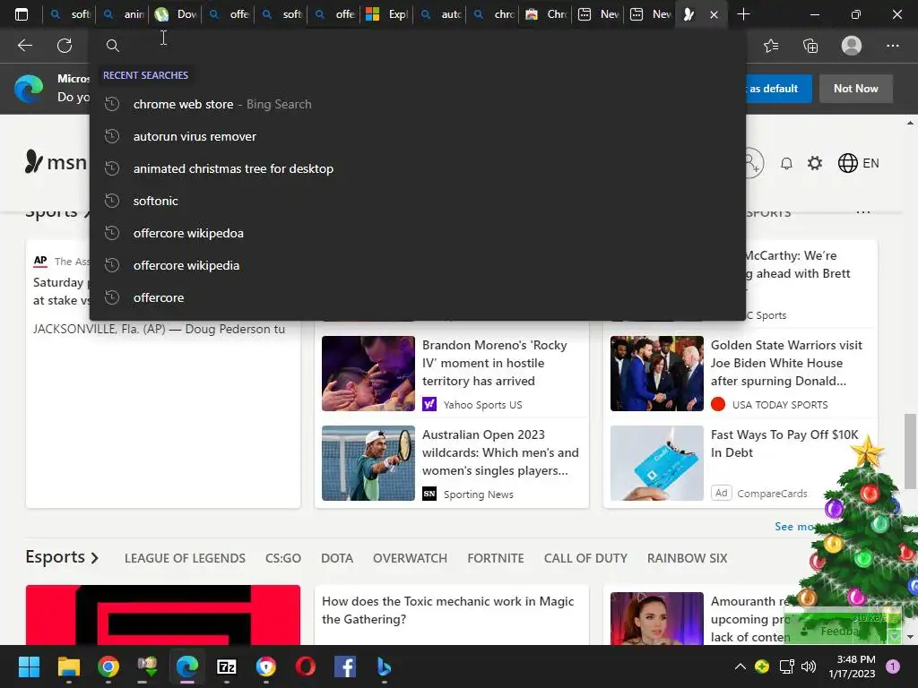Filter esports by CS:GO

click(x=282, y=558)
